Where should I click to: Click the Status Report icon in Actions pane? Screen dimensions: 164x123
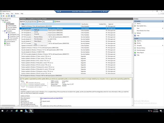135,53
